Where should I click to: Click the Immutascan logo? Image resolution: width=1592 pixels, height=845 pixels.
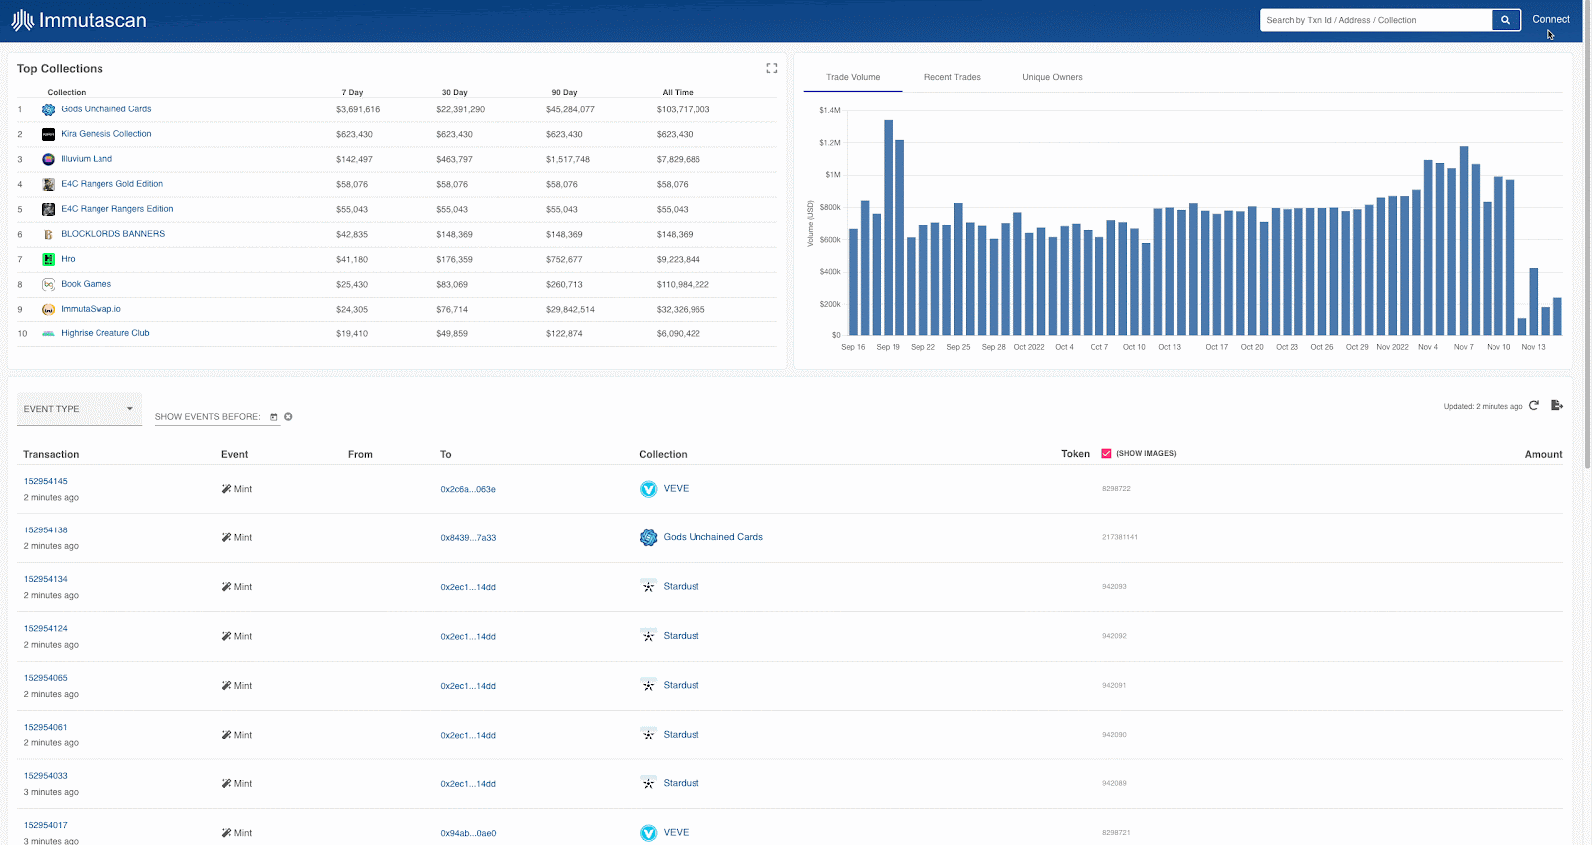79,20
